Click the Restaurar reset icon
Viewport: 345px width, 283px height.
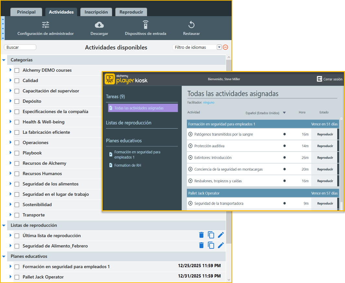pos(191,25)
